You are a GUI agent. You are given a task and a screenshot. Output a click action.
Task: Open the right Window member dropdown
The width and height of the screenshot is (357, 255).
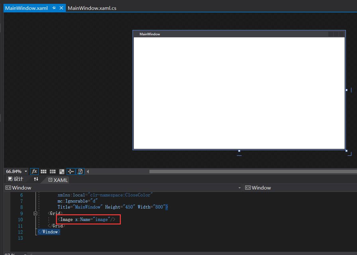(300, 188)
